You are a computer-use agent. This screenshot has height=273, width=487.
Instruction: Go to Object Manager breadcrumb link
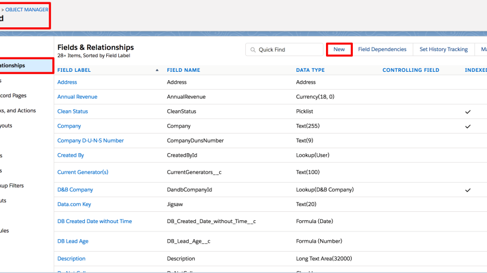pyautogui.click(x=27, y=9)
